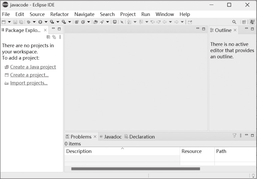Click the tip lightbulb in status bar

point(253,176)
